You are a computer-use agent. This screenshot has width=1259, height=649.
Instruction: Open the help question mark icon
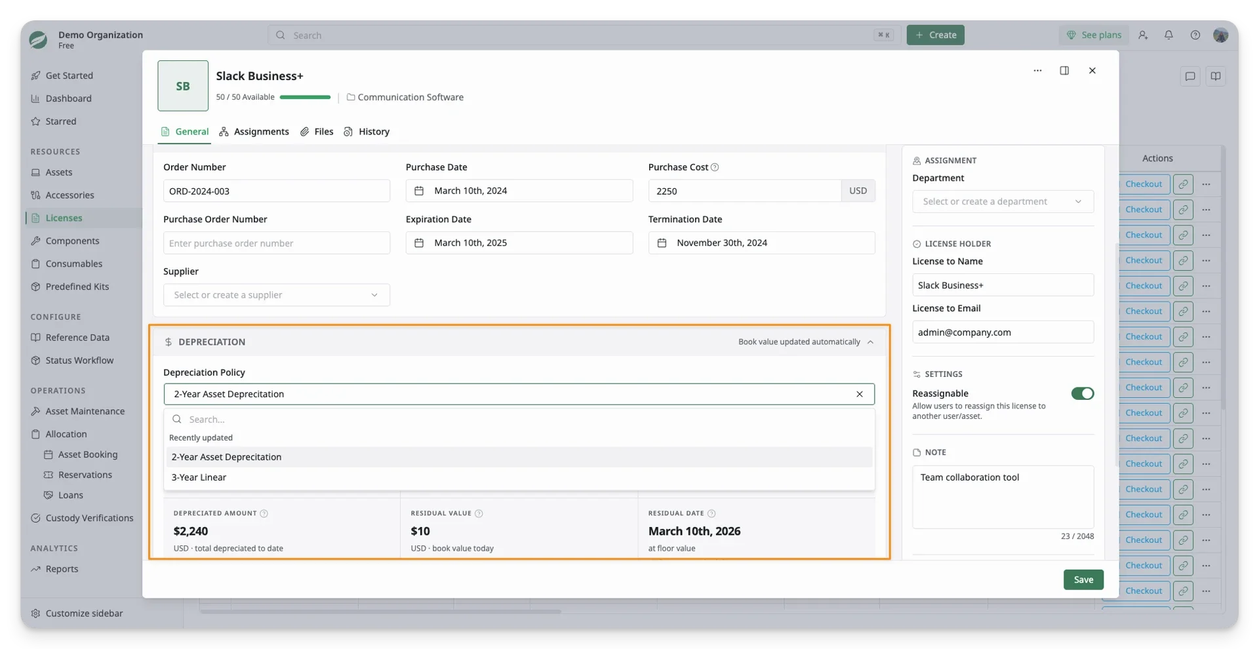coord(1195,35)
